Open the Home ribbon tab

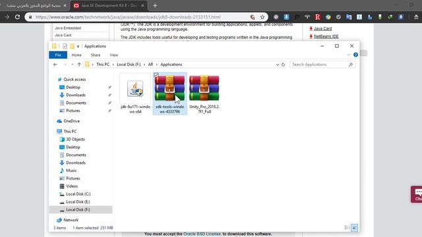pyautogui.click(x=76, y=55)
